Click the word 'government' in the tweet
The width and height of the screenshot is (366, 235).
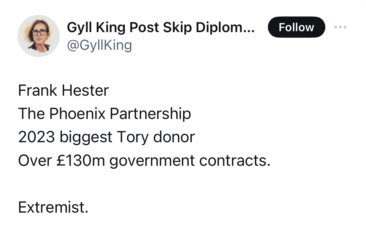pos(152,161)
